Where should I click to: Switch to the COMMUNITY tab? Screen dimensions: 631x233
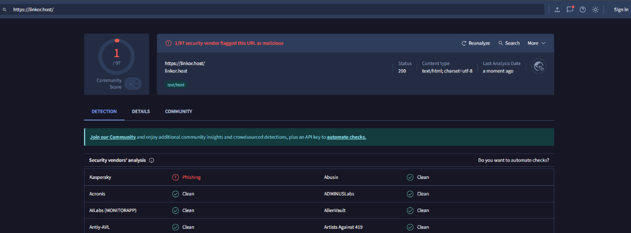(178, 112)
